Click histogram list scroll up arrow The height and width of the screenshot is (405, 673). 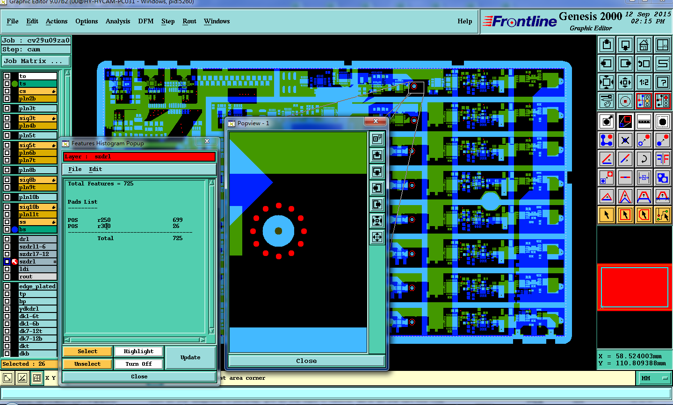[211, 184]
